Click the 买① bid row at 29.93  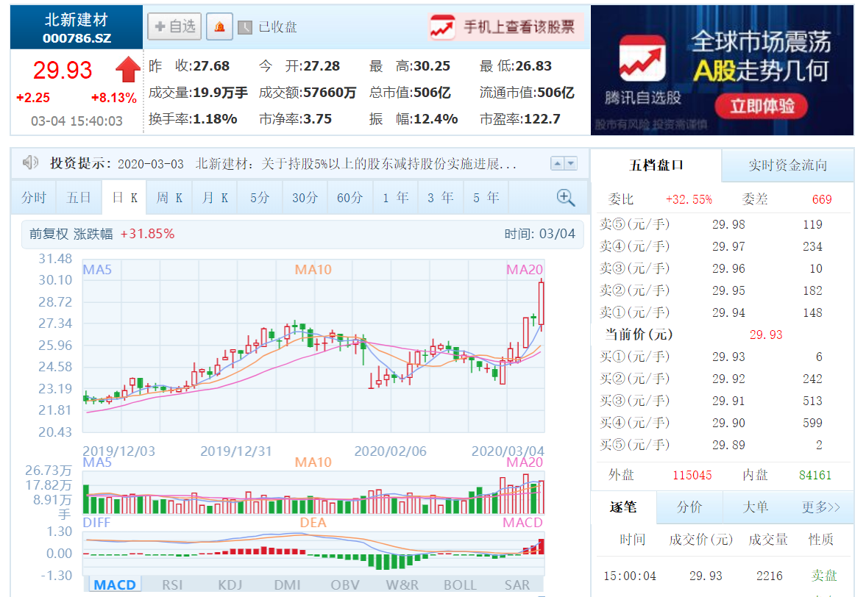[x=723, y=357]
